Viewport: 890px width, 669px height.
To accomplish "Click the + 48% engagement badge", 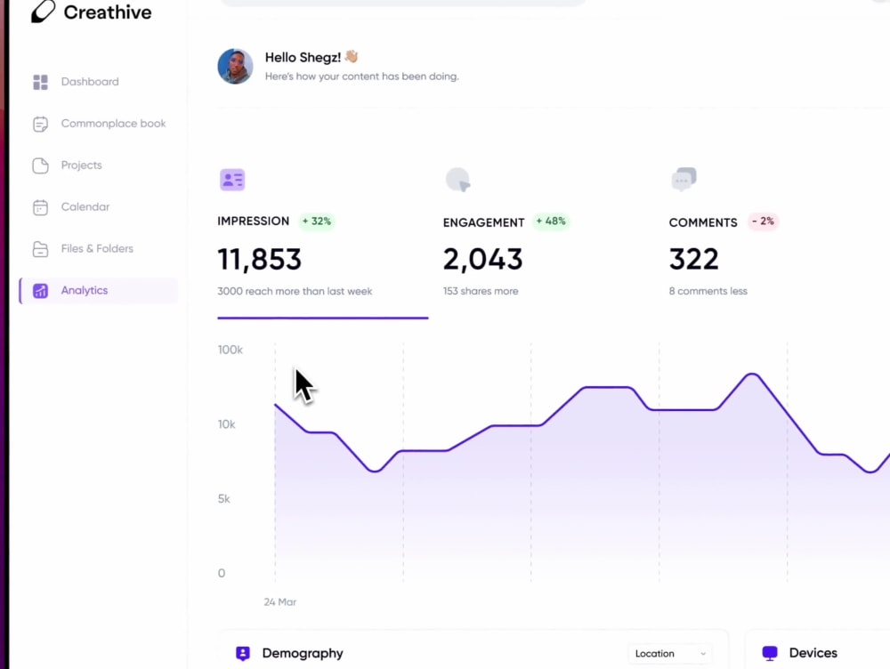I will click(551, 222).
